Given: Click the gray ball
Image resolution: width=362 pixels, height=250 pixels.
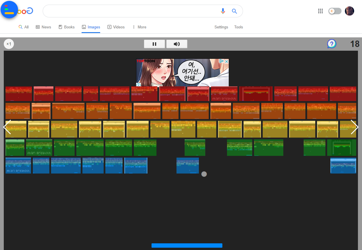Looking at the screenshot, I should pos(204,174).
